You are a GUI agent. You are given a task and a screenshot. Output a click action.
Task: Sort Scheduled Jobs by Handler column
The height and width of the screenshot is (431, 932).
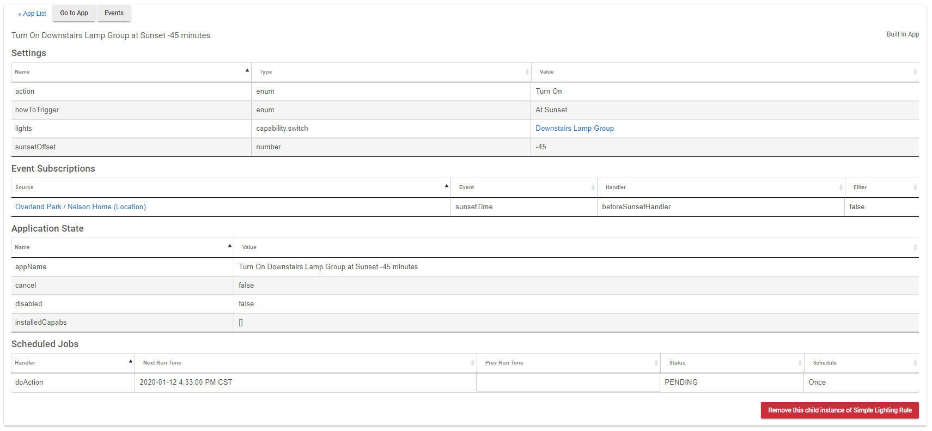pos(73,363)
